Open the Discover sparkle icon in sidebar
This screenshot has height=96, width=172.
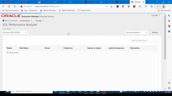(x=169, y=21)
